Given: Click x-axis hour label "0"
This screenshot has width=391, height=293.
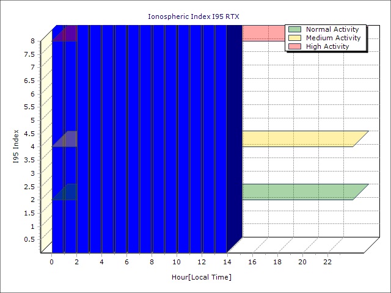Looking at the screenshot, I should point(51,262).
